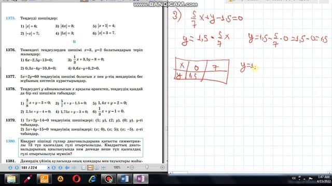Click the zoom out minus button
Viewport: 332px width, 186px height.
pyautogui.click(x=132, y=167)
